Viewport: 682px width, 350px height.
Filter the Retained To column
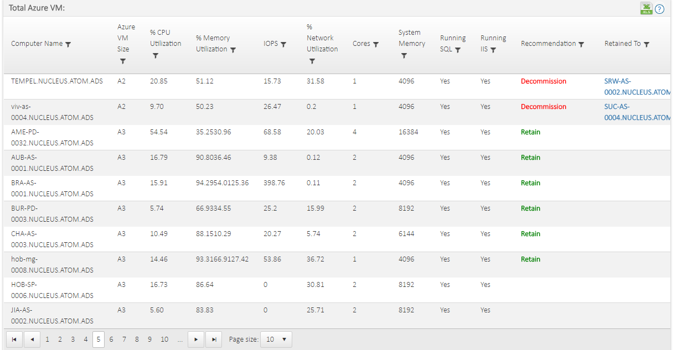(x=647, y=44)
